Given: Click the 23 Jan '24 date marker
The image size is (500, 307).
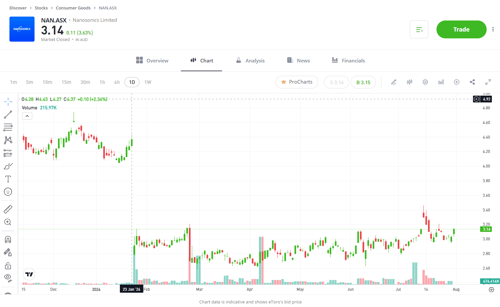Looking at the screenshot, I should click(x=132, y=289).
